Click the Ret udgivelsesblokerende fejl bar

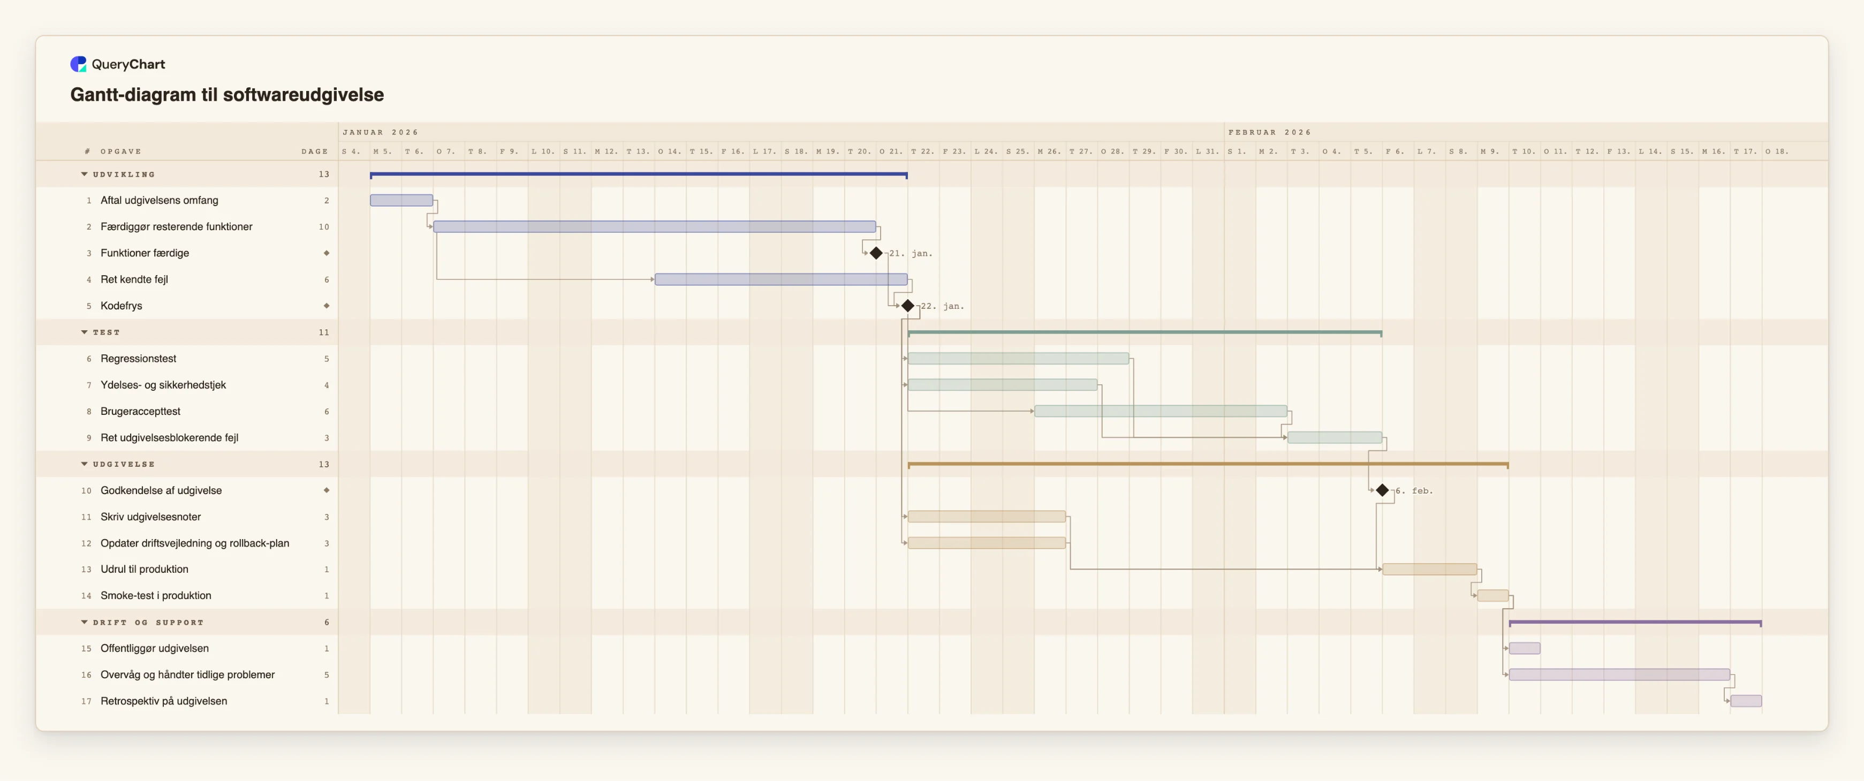pyautogui.click(x=1335, y=438)
